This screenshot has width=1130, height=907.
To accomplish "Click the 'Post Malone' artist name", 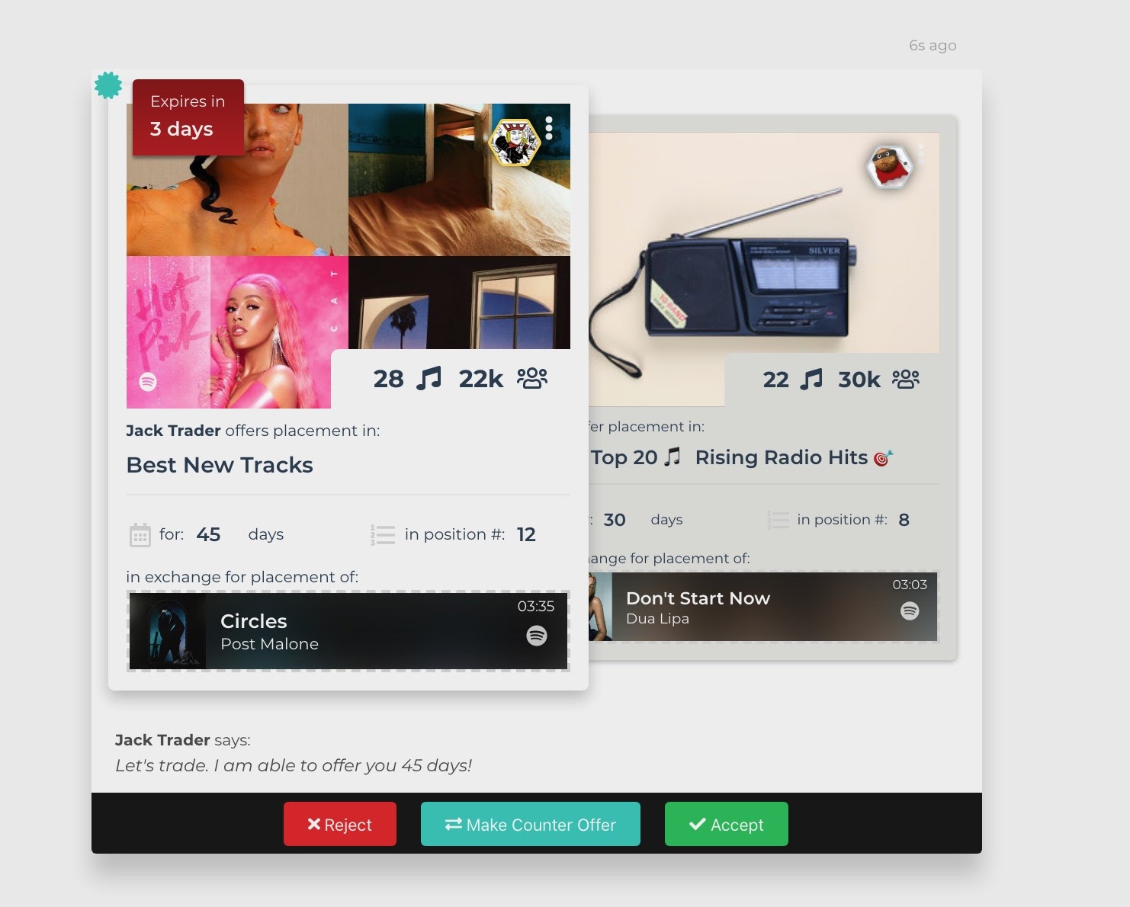I will click(x=269, y=644).
